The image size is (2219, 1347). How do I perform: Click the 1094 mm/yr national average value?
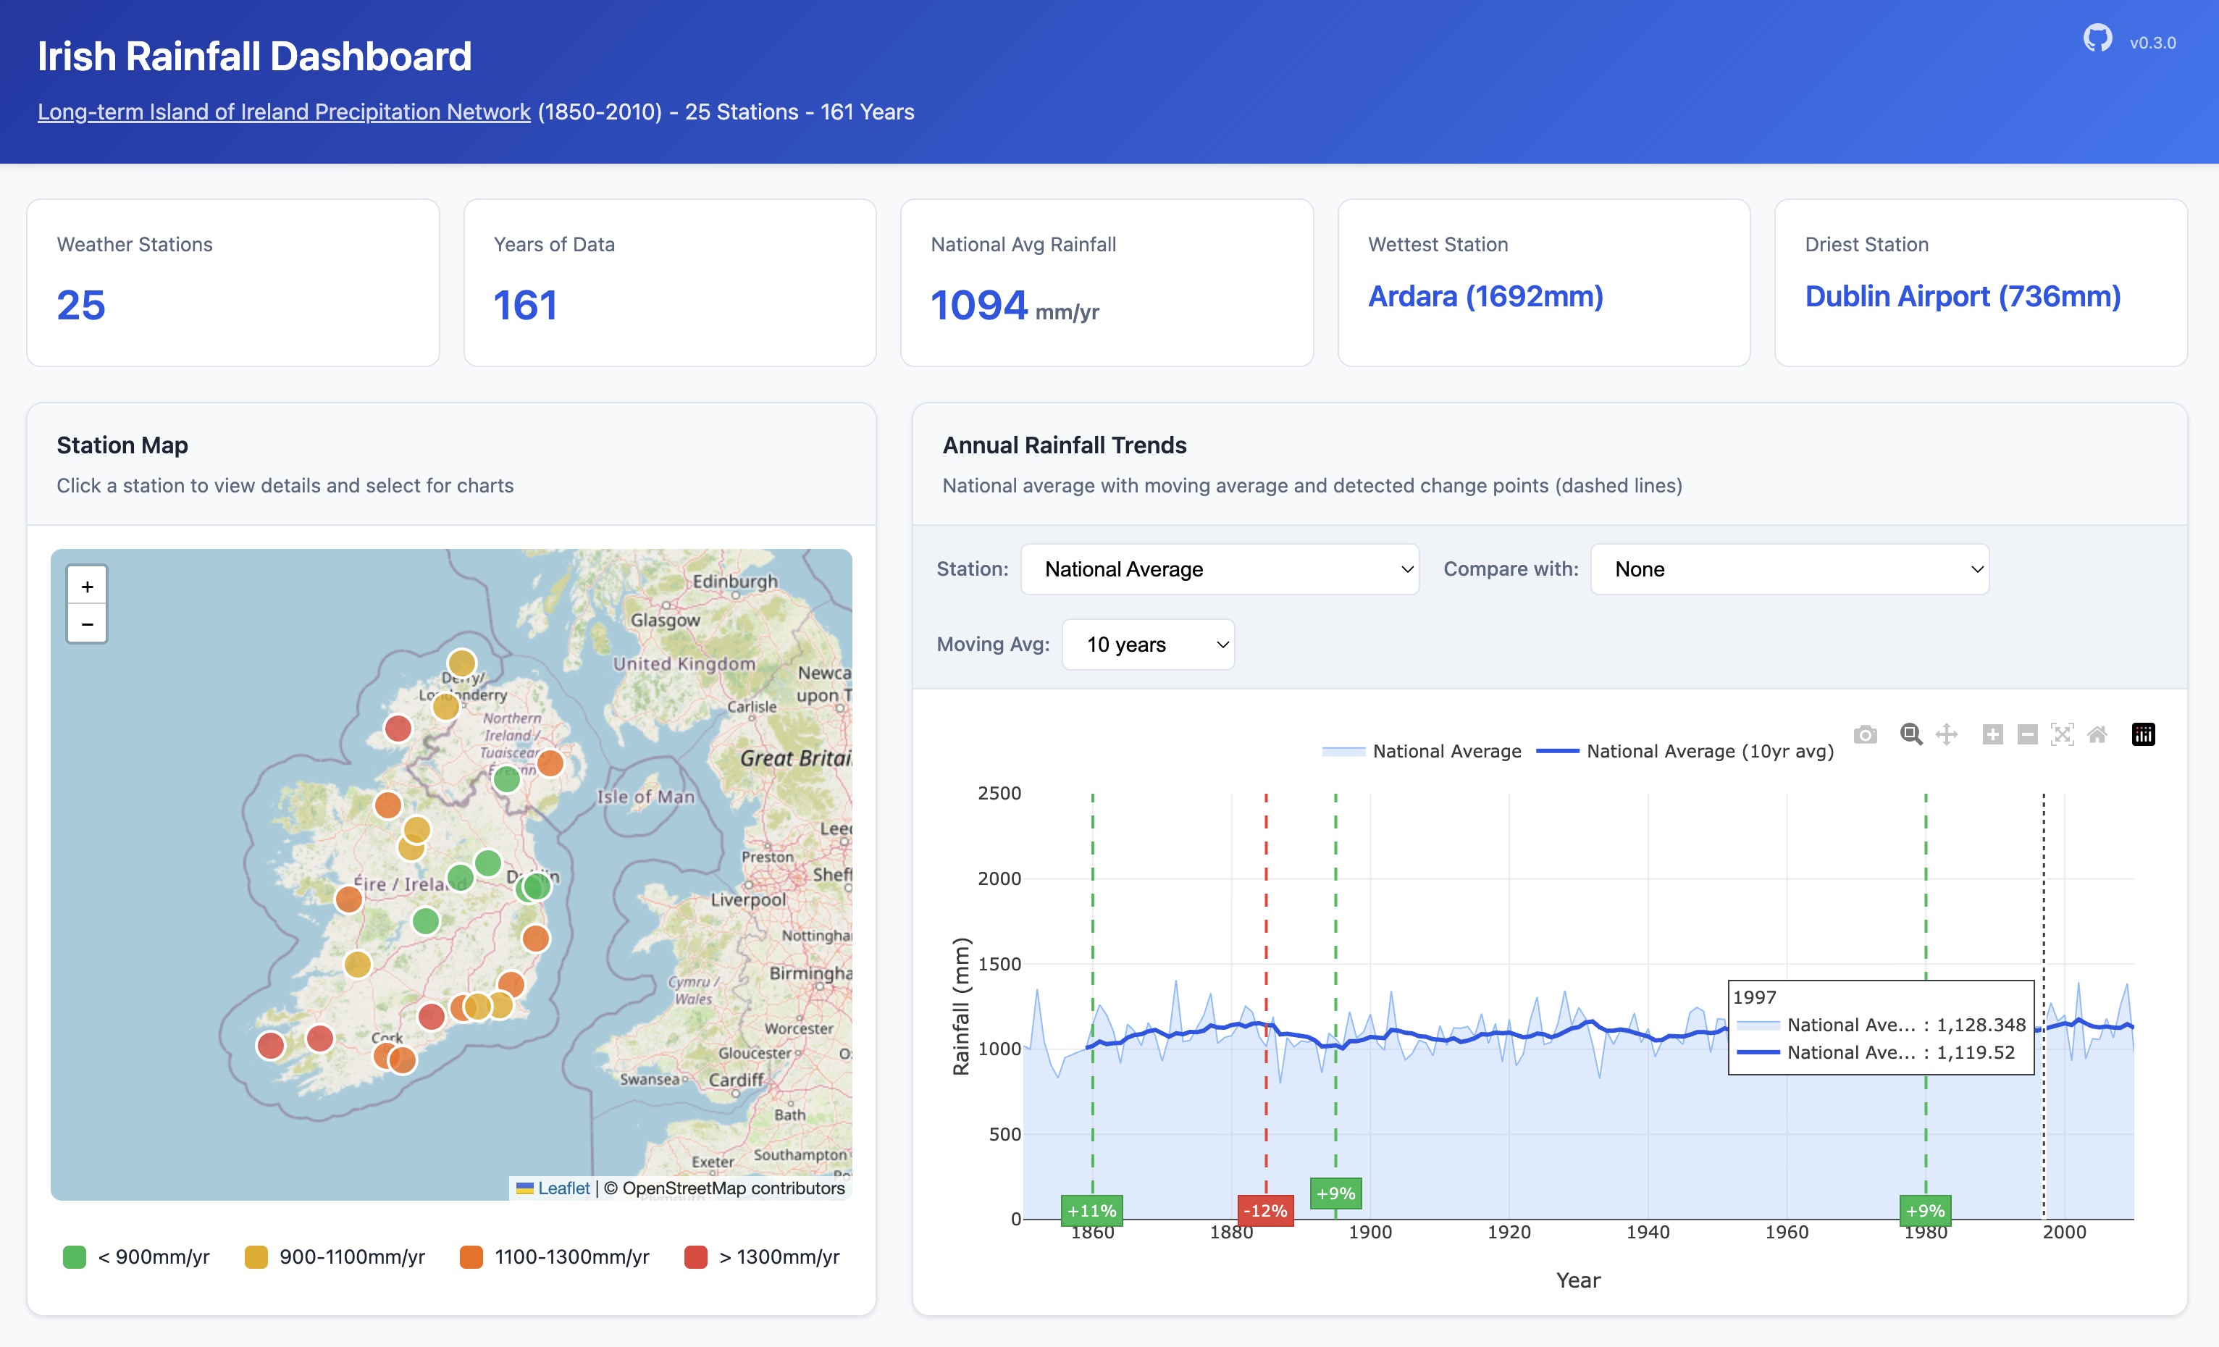click(1015, 305)
